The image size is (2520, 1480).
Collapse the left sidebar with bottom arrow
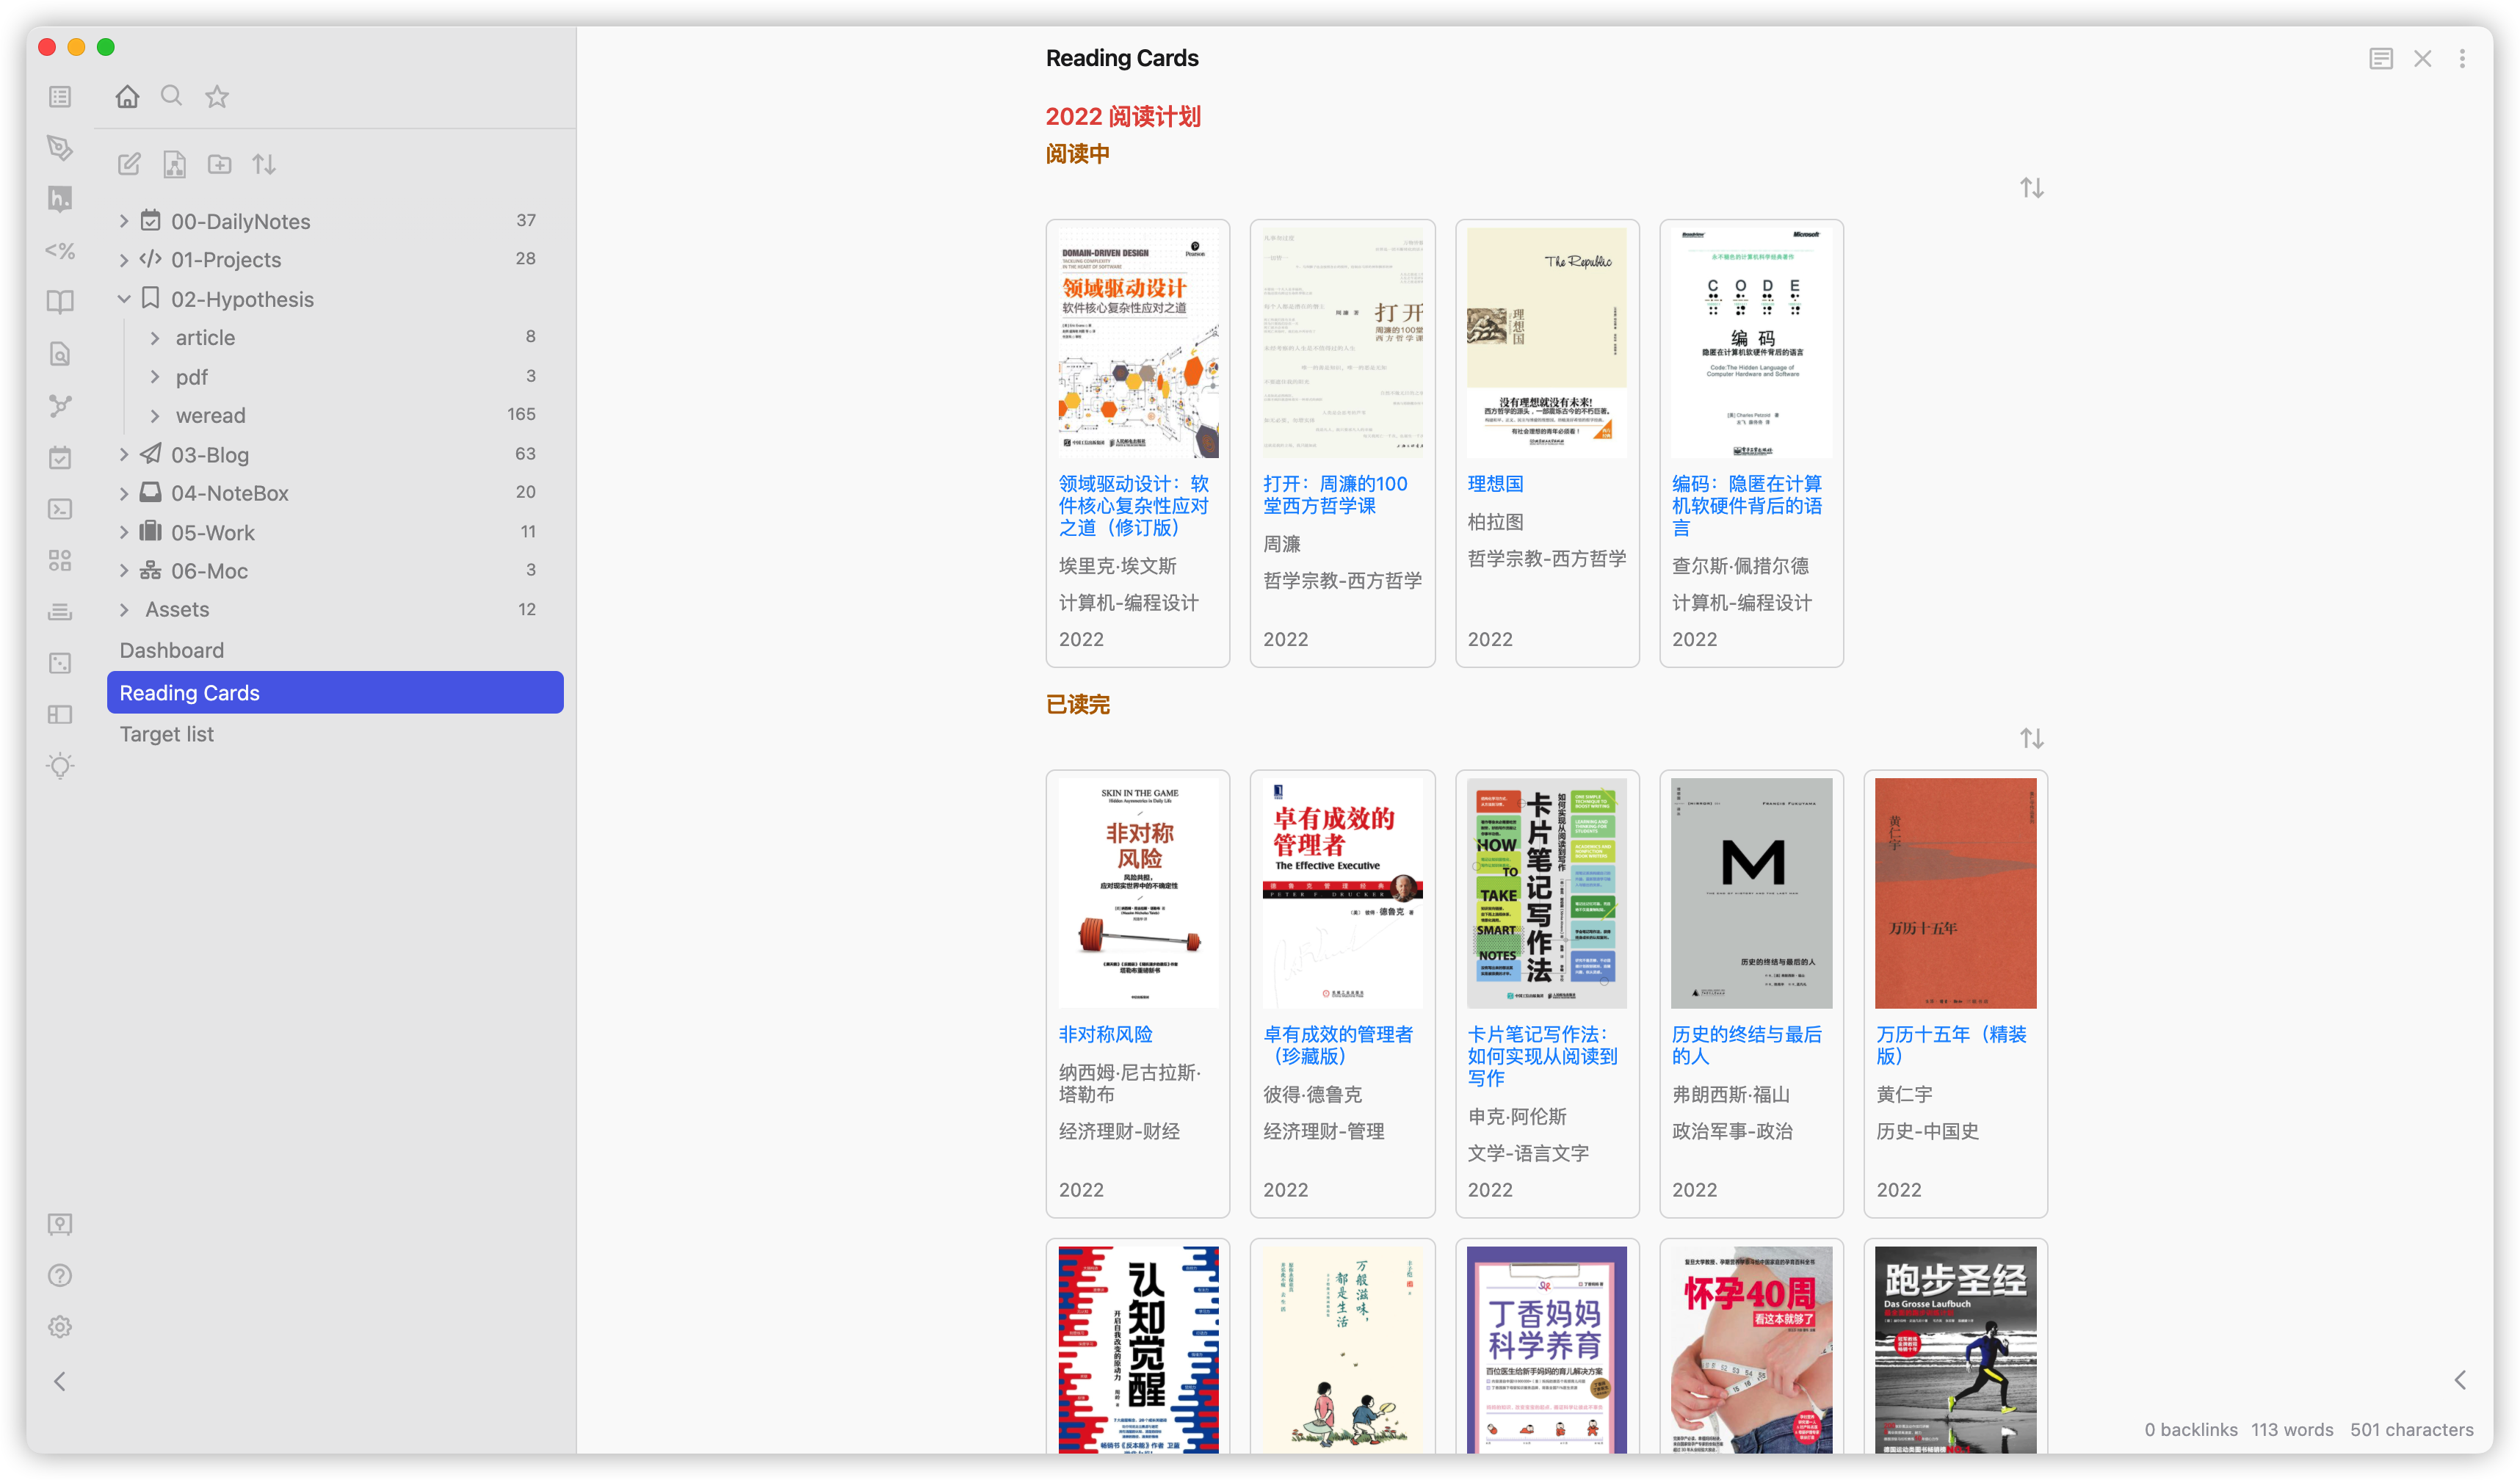pyautogui.click(x=60, y=1381)
